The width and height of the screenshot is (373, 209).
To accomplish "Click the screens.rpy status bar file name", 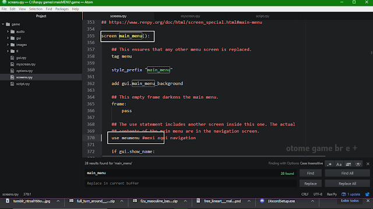I will (x=10, y=194).
